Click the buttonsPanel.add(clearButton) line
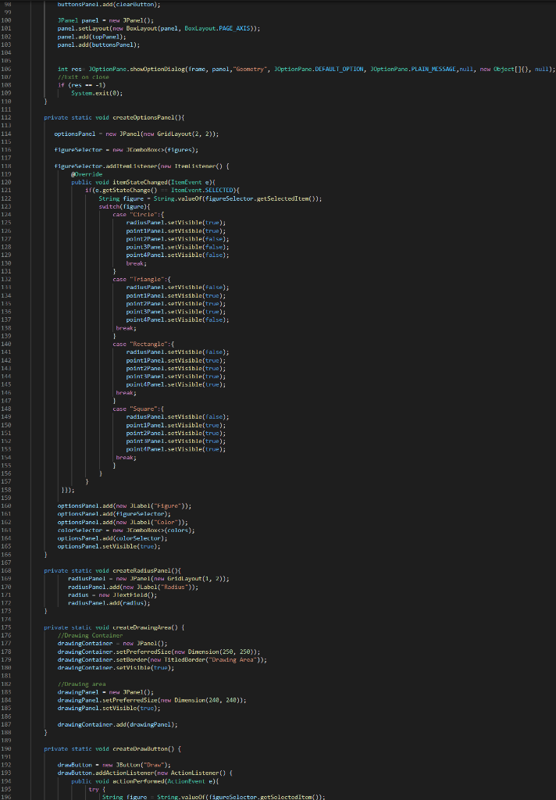Image resolution: width=556 pixels, height=800 pixels. (109, 5)
